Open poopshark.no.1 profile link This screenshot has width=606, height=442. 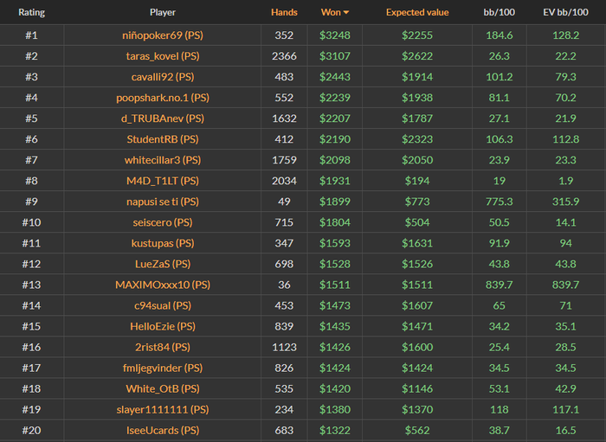163,98
